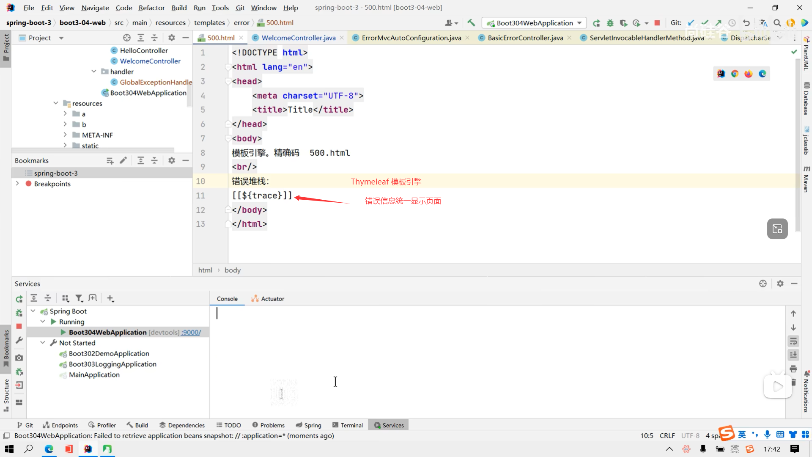Click the Build project hammer icon
This screenshot has height=457, width=812.
point(471,23)
